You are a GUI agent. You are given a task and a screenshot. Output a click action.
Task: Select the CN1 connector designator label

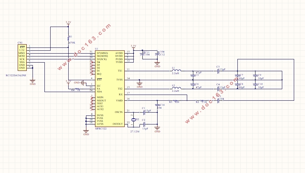coord(20,43)
